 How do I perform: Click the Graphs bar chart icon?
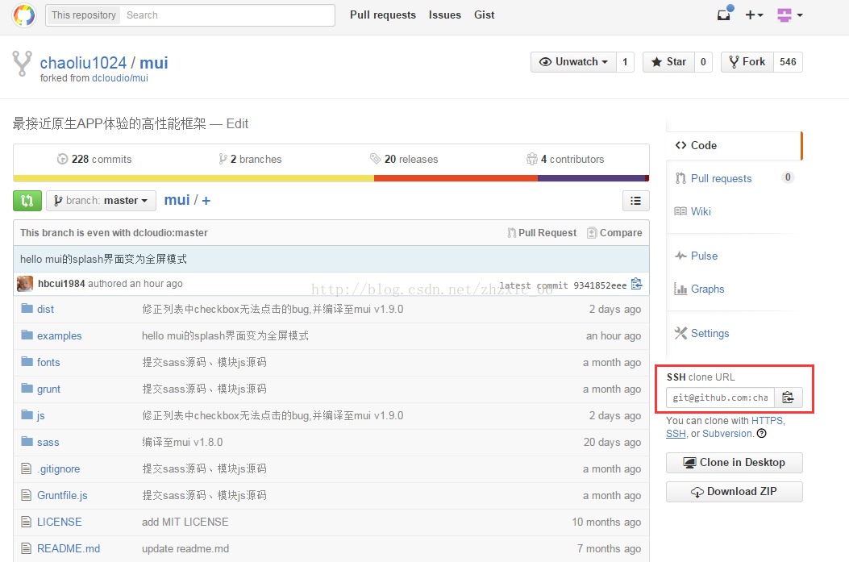(680, 289)
